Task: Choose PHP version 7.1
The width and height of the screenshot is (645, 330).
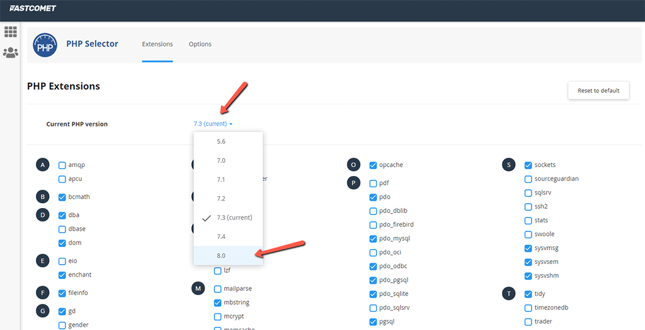Action: [228, 179]
